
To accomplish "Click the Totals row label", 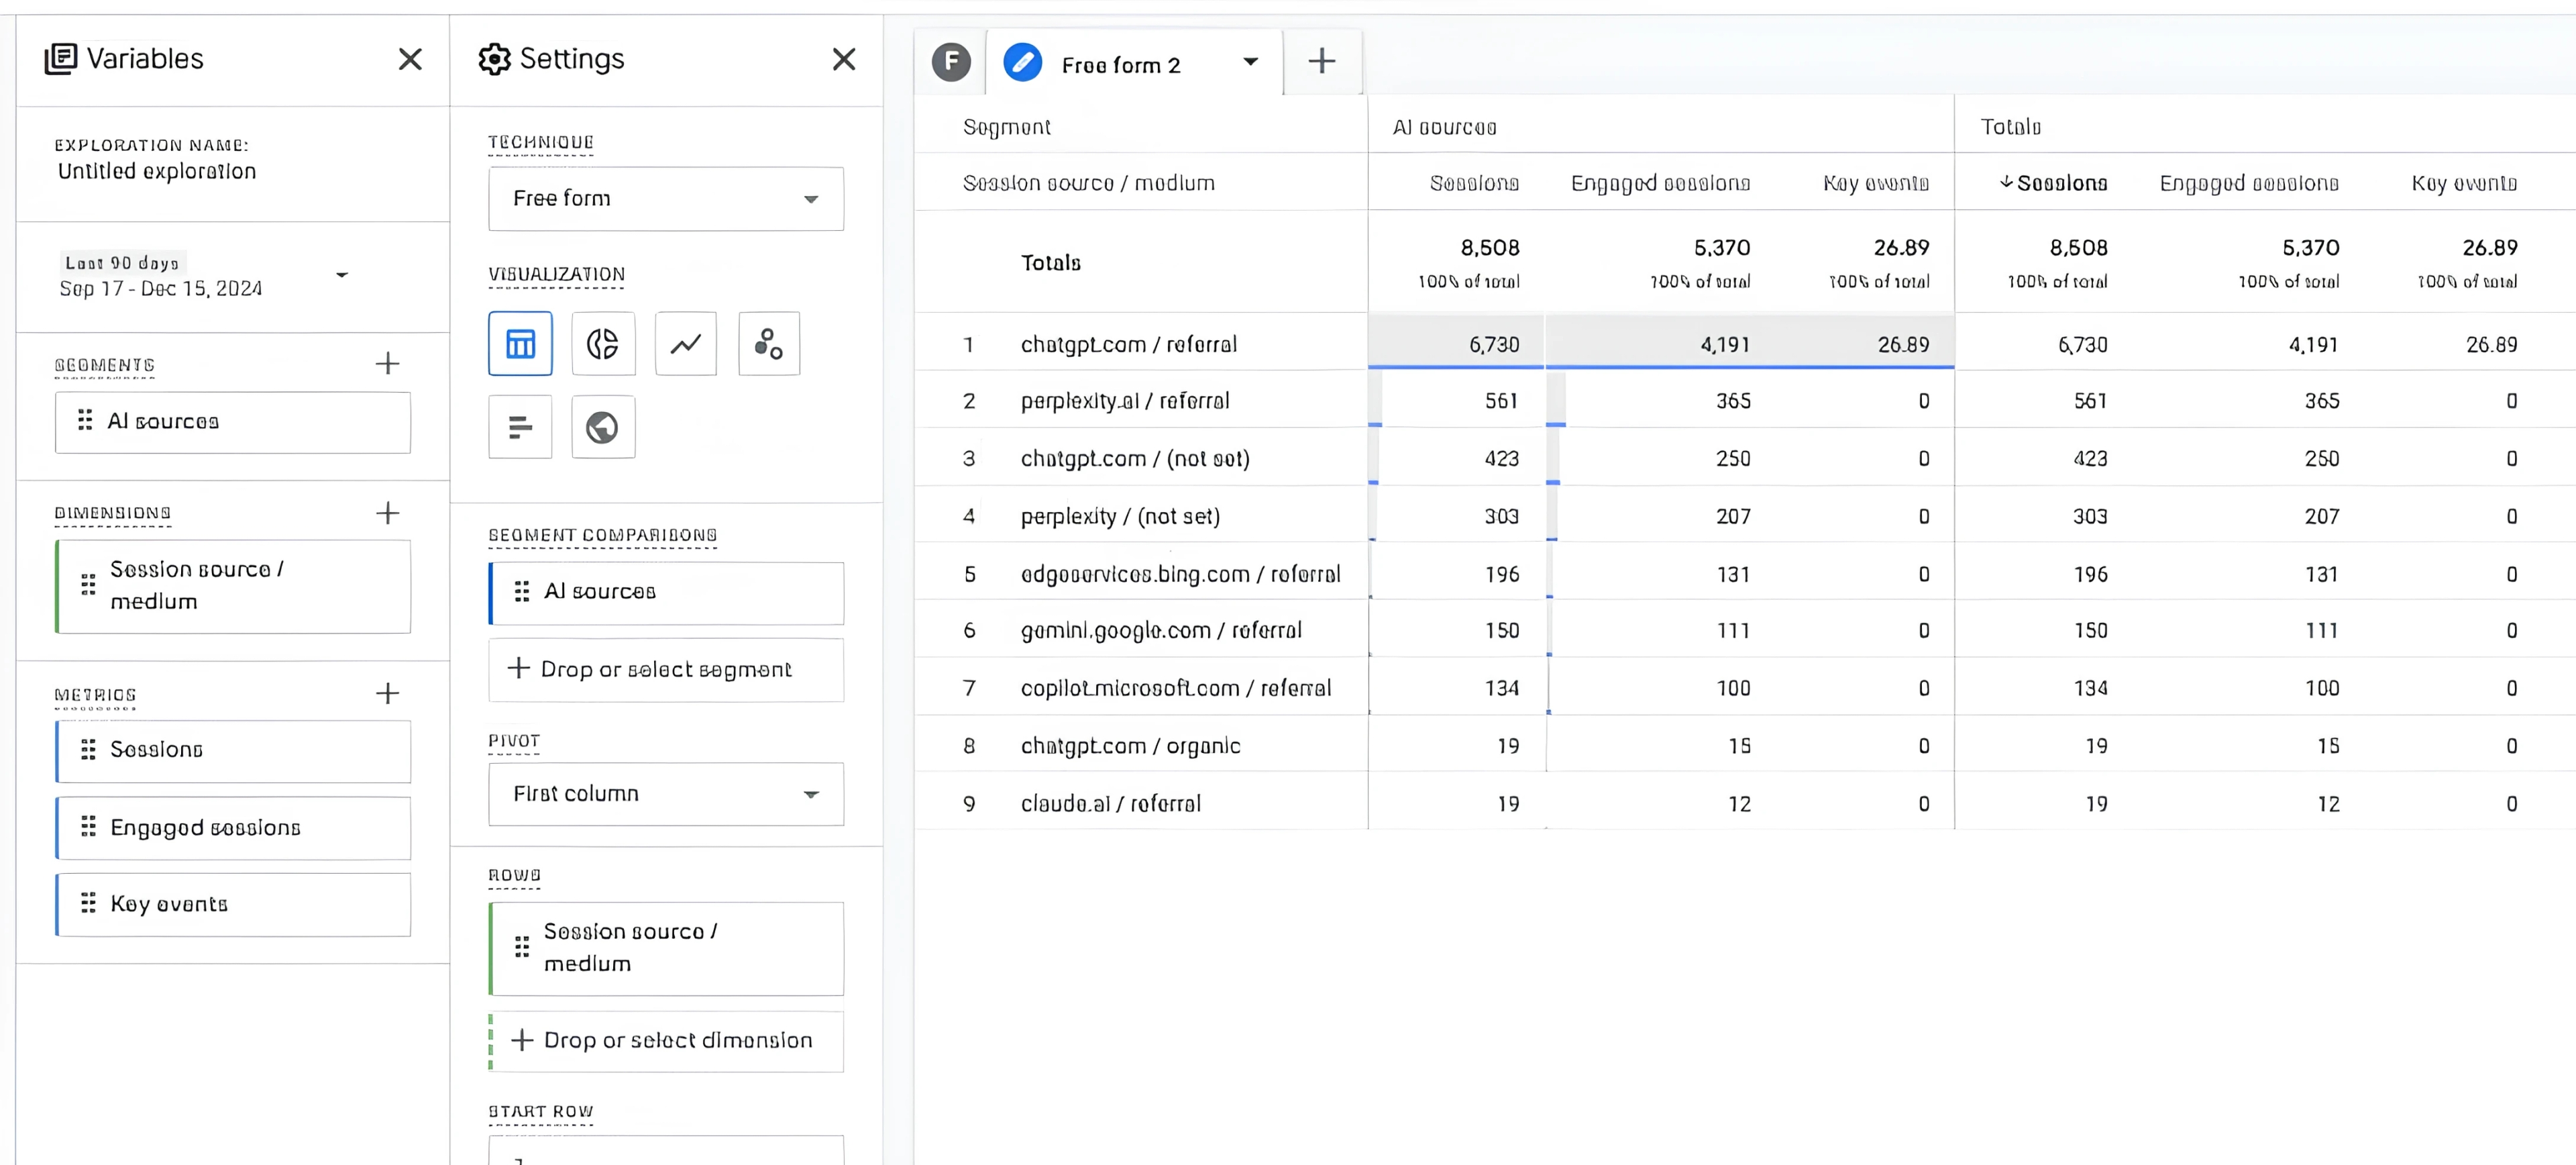I will (x=1051, y=263).
